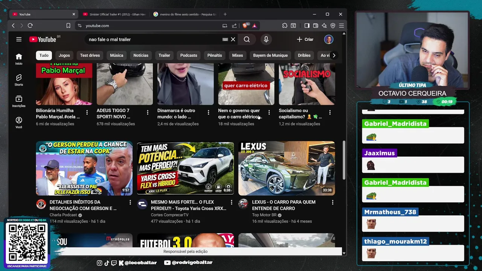
Task: Open Shorts in the sidebar
Action: pos(19,80)
